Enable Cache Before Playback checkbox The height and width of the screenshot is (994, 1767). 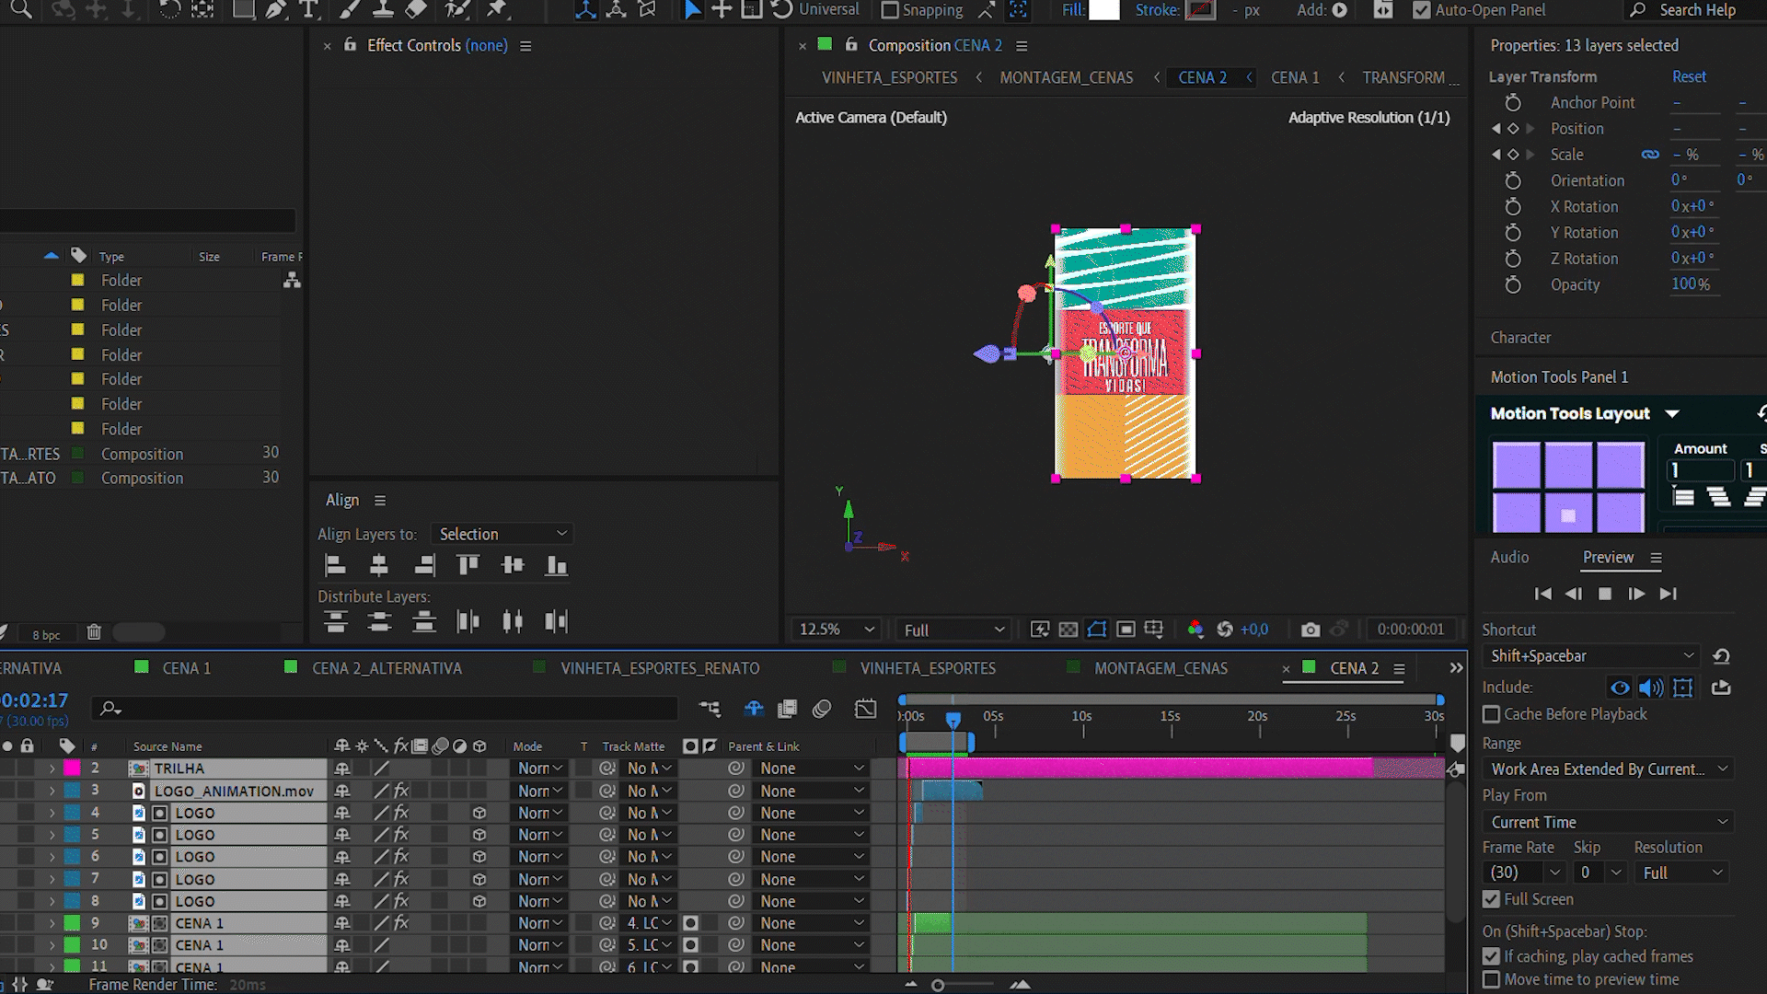(x=1492, y=714)
